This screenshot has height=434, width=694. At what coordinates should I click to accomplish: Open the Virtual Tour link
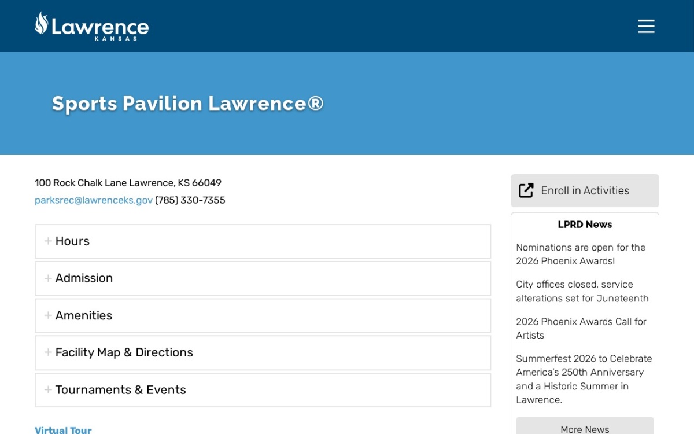[x=63, y=429]
